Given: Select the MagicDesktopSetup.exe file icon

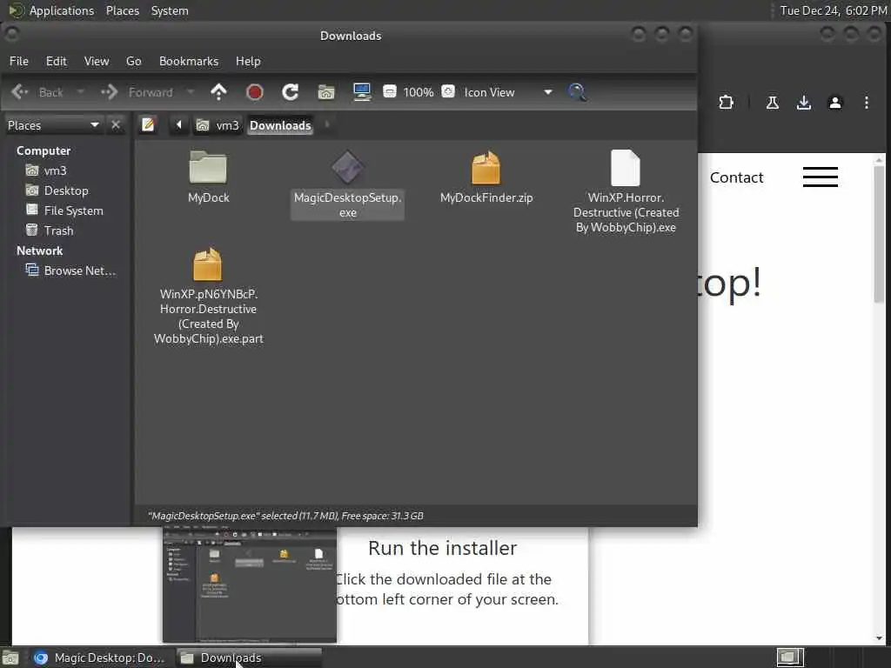Looking at the screenshot, I should pos(348,166).
